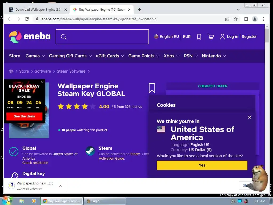Click in the eneba search field
The image size is (273, 205).
[x=102, y=37]
